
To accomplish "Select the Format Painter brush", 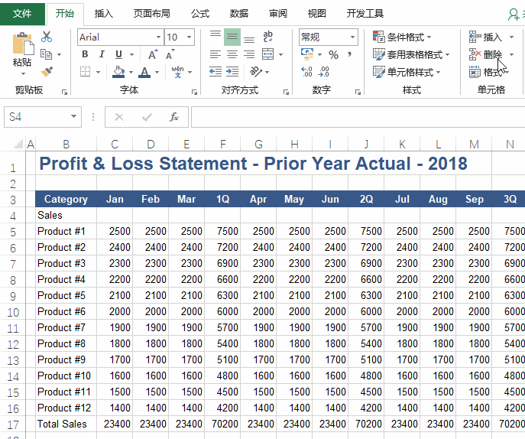I will click(x=47, y=71).
